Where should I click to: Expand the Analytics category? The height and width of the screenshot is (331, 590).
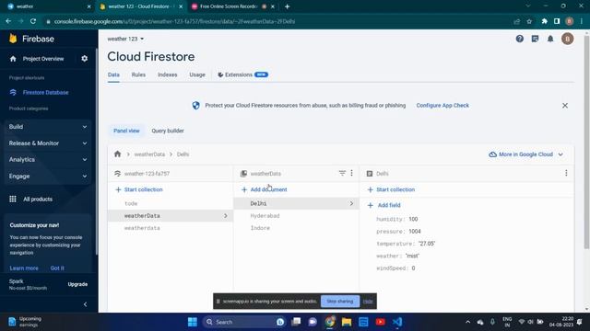pos(48,160)
